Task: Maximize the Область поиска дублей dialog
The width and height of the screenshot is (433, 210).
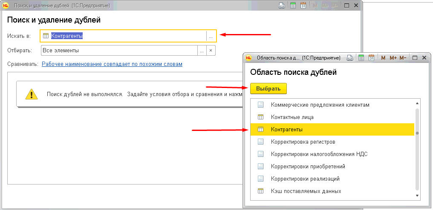Action: (x=415, y=58)
